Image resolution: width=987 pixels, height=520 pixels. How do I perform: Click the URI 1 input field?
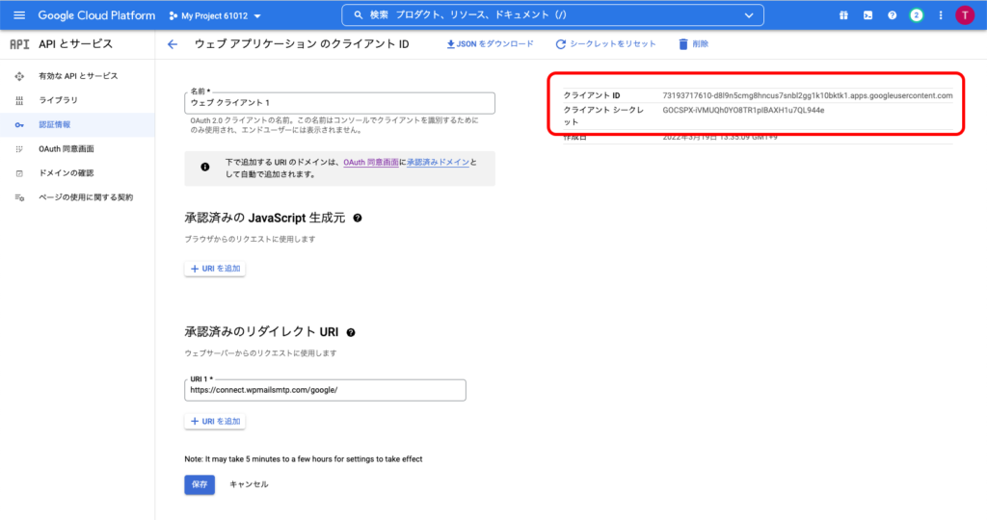(x=325, y=390)
